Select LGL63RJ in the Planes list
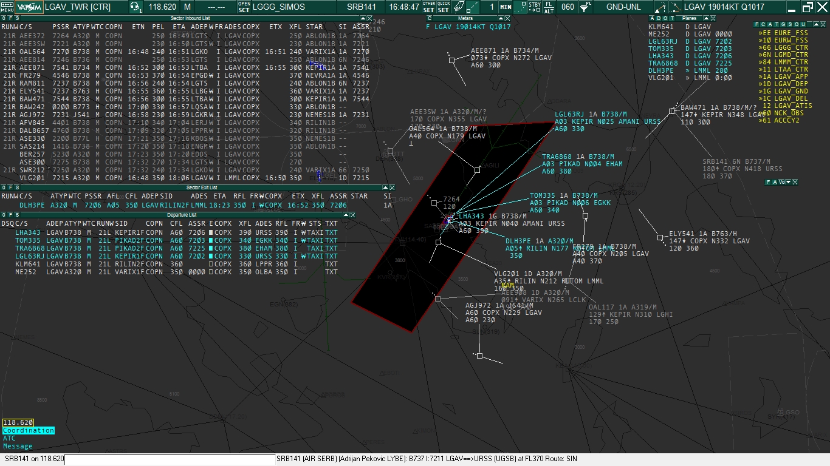830x466 pixels. (x=663, y=41)
